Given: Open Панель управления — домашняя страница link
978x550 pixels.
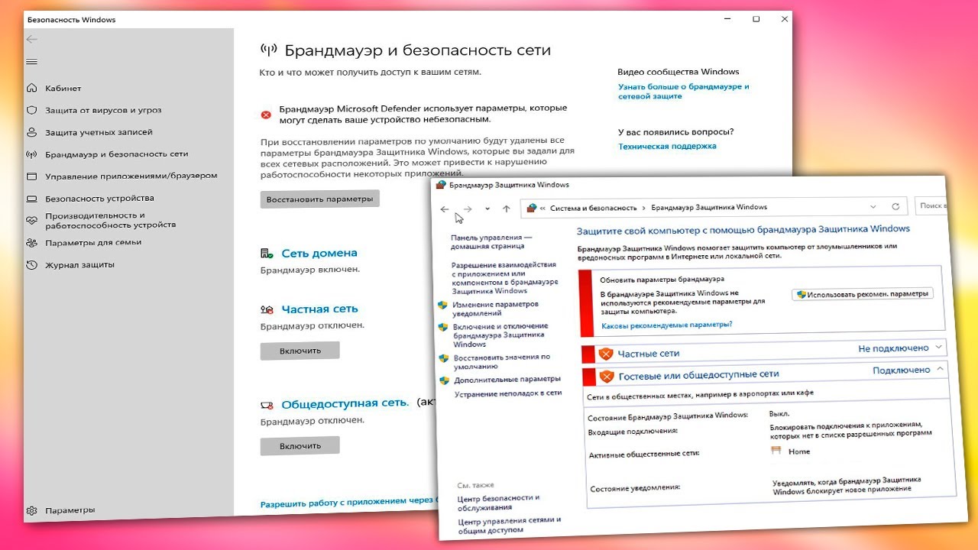Looking at the screenshot, I should (491, 242).
